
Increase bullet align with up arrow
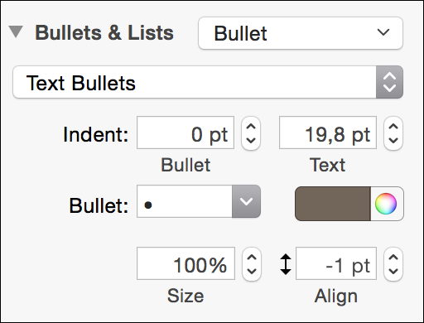point(393,258)
